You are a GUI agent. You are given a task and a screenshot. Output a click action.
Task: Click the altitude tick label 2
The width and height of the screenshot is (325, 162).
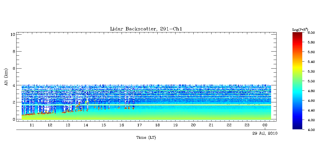13,102
